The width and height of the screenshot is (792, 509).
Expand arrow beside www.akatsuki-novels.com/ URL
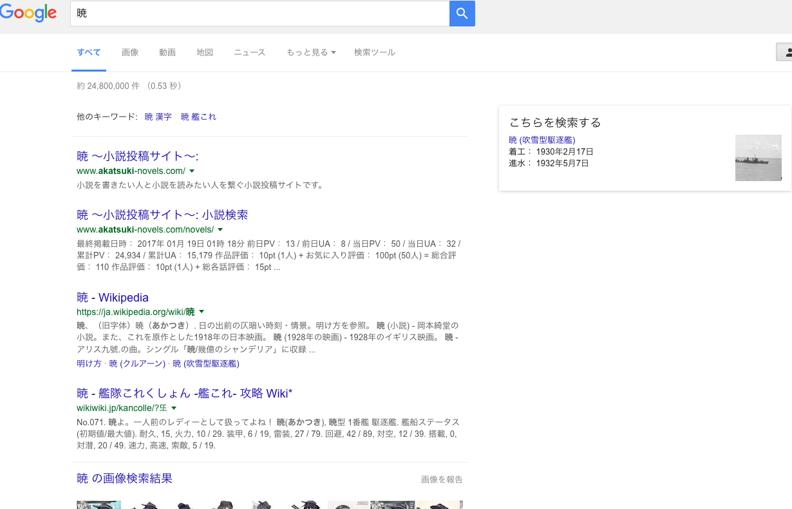192,171
